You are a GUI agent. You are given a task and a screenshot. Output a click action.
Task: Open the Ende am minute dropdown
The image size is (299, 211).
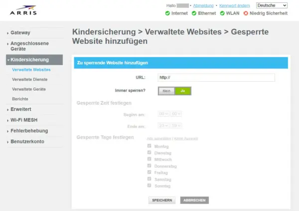point(176,126)
